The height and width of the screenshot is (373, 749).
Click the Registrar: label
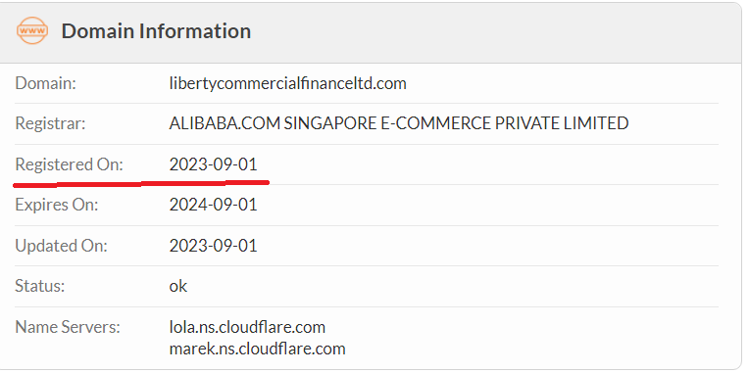tap(50, 123)
